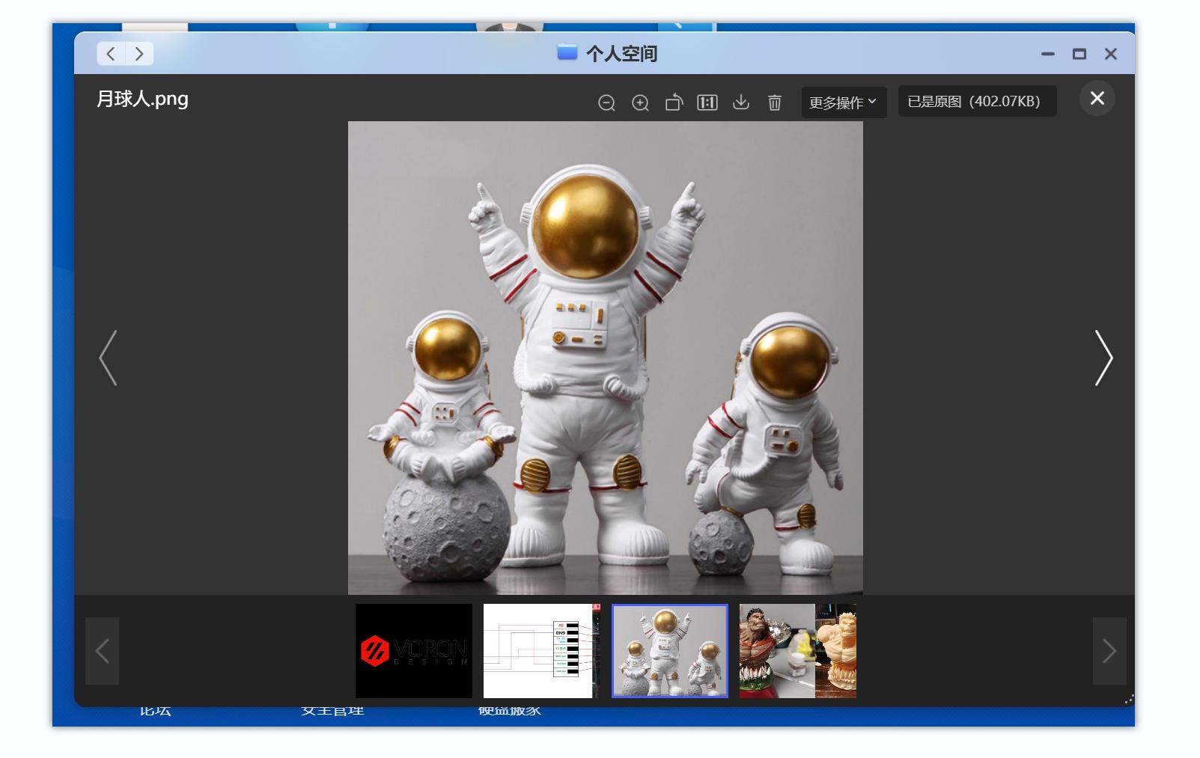The image size is (1200, 758).
Task: Delete the current image with trash icon
Action: tap(775, 103)
